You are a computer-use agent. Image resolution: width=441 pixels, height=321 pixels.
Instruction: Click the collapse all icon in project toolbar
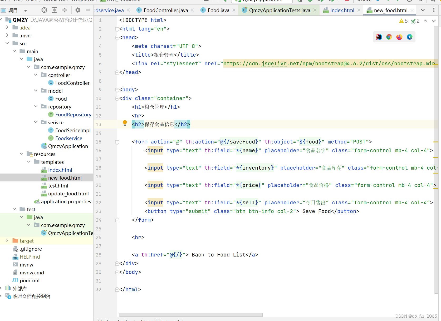point(65,10)
